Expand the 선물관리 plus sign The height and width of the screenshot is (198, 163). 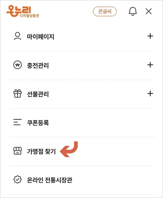[150, 93]
